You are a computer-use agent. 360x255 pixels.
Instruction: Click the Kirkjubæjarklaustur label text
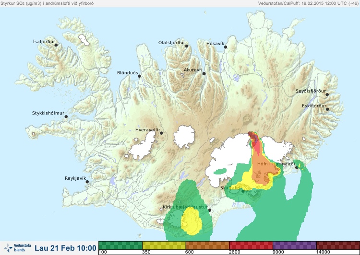(x=185, y=207)
